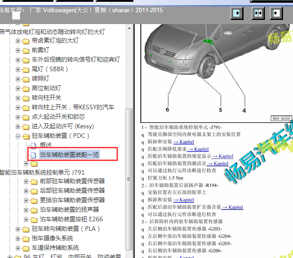The width and height of the screenshot is (293, 258).
Task: Collapse the 驻车辅助装置（PDC）node
Action: coord(18,136)
